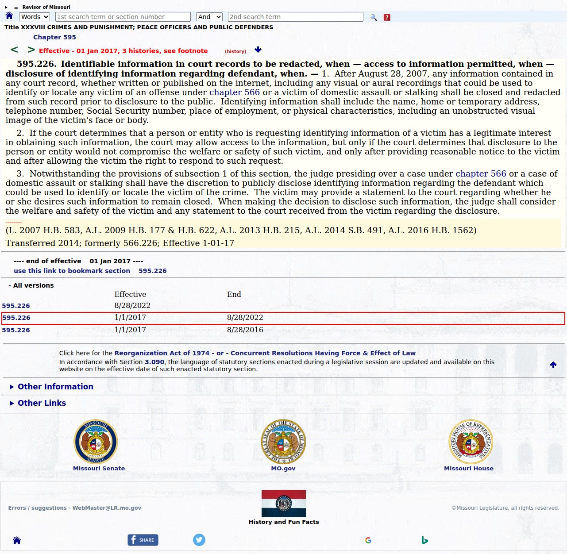
Task: Share the page via Facebook share button
Action: coord(143,540)
